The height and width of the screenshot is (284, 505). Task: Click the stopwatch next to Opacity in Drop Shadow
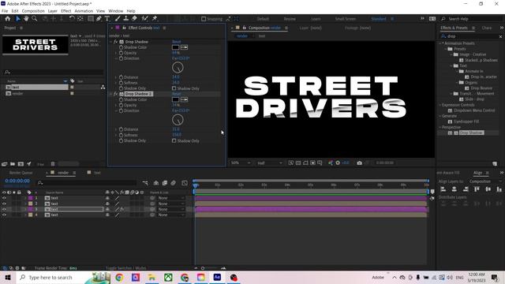point(121,53)
